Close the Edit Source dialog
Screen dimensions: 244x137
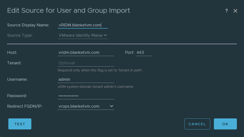[x=235, y=11]
